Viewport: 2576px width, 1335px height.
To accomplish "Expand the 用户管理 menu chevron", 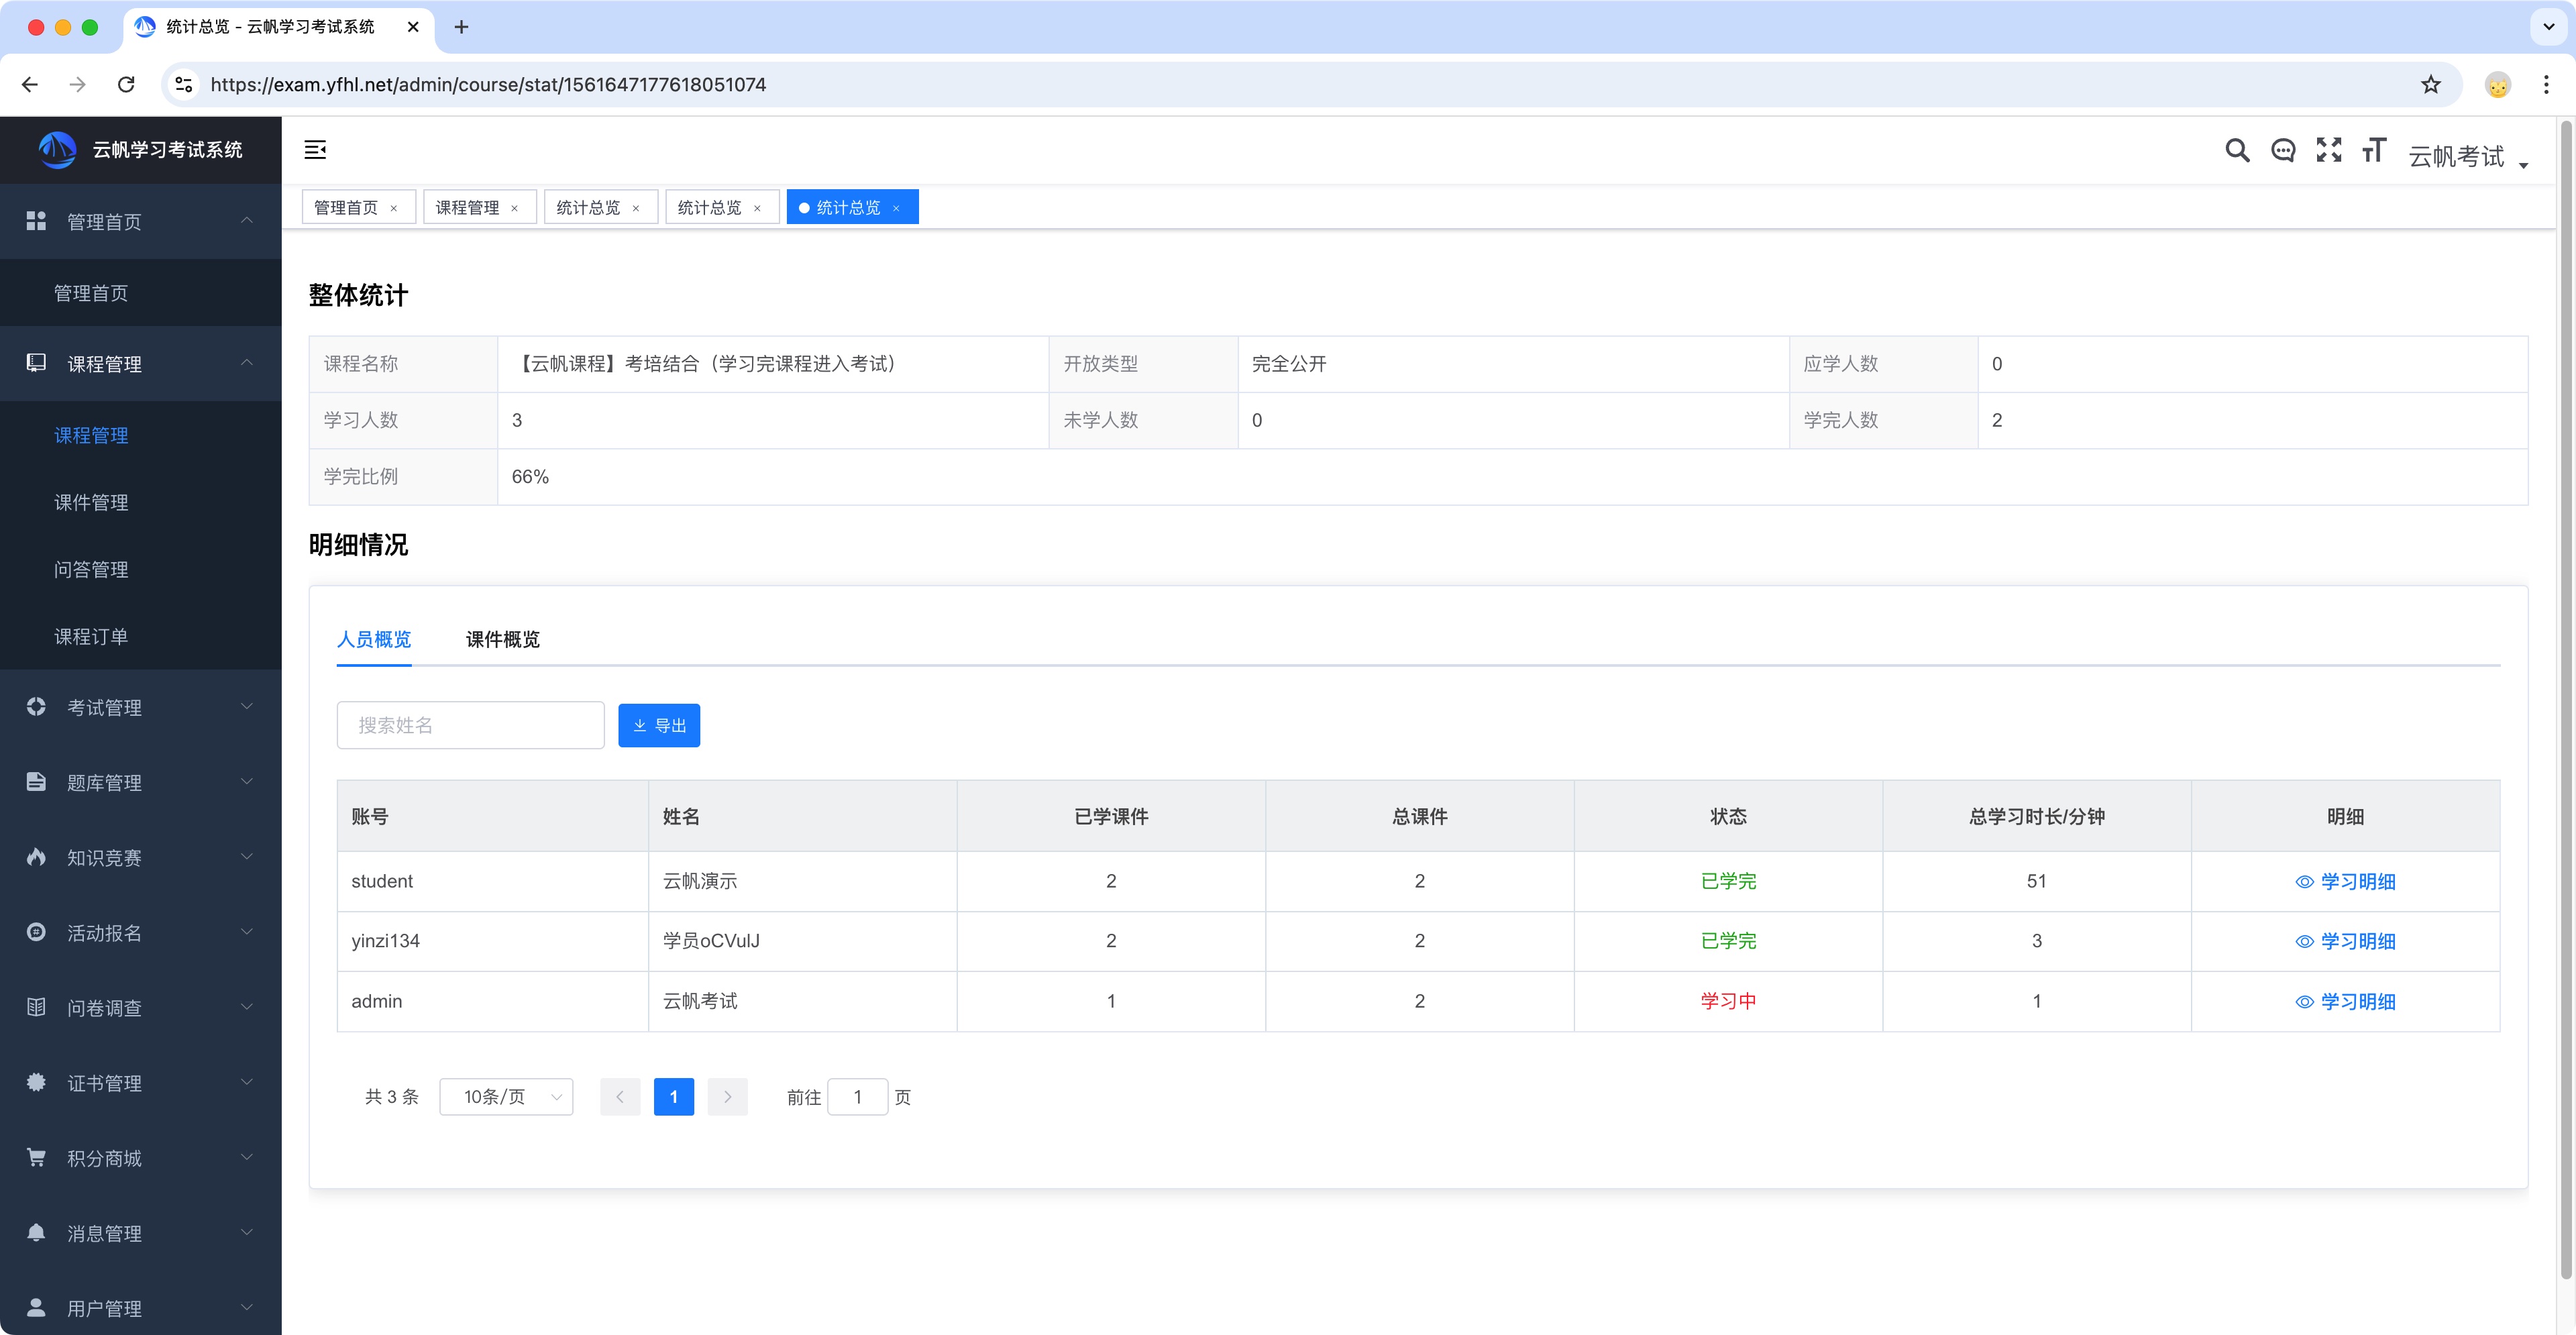I will 247,1307.
